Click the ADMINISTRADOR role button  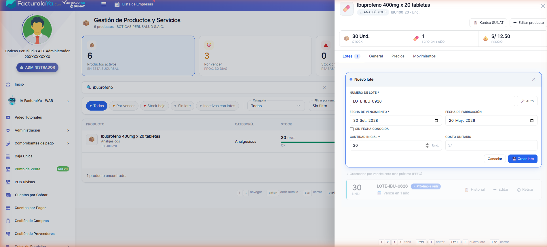tap(37, 67)
